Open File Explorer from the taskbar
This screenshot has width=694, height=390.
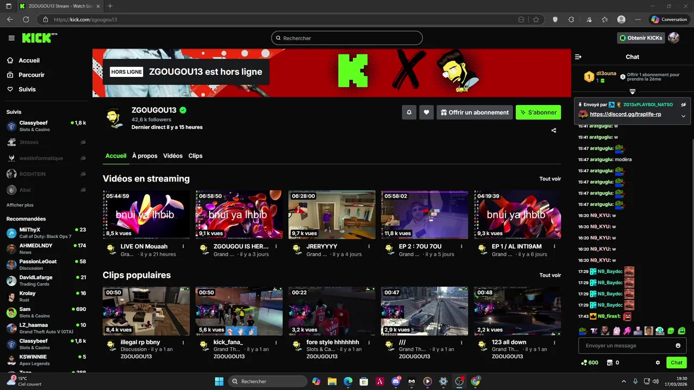[332, 381]
